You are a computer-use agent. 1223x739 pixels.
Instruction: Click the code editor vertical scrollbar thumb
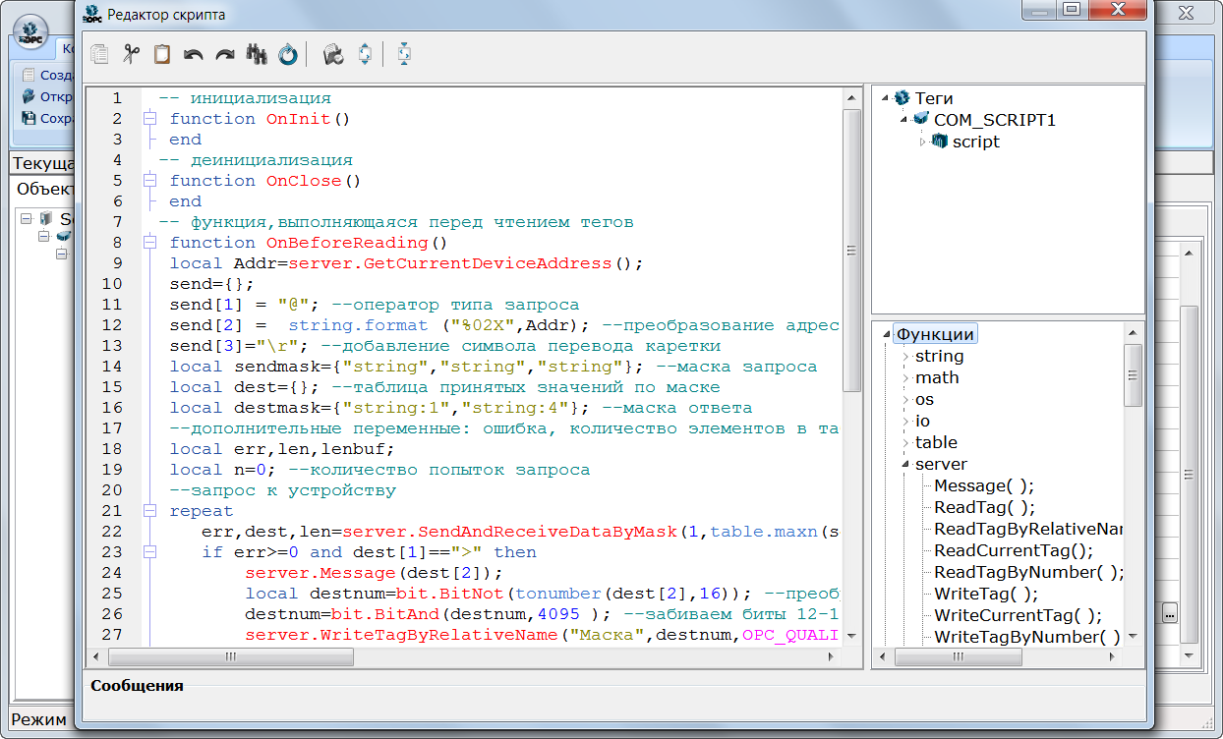coord(852,251)
